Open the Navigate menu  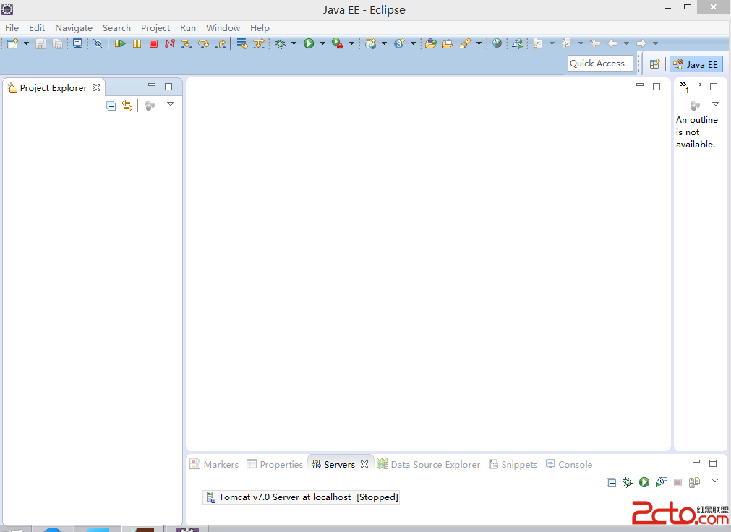pos(74,28)
